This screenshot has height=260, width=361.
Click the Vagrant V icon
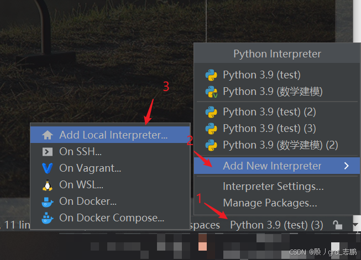pyautogui.click(x=48, y=168)
